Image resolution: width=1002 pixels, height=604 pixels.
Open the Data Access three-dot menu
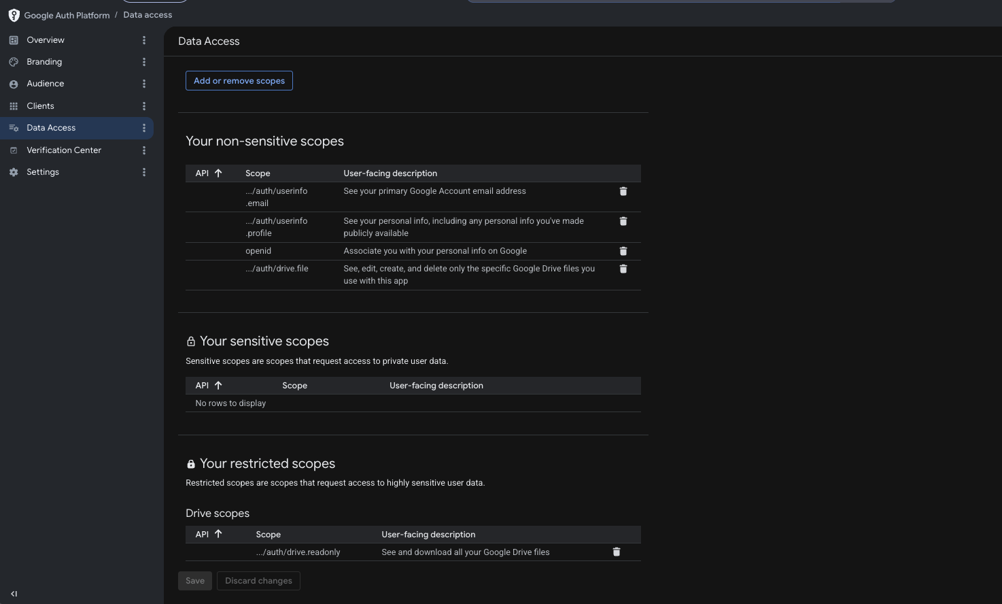(x=144, y=128)
